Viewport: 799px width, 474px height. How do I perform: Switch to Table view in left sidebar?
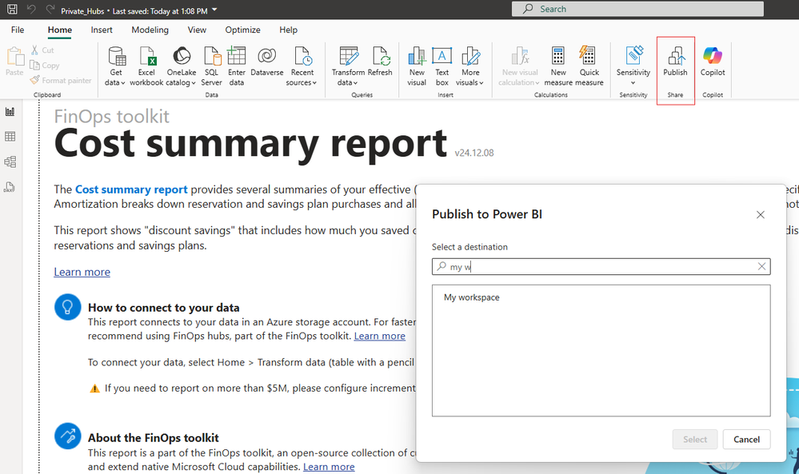tap(10, 137)
